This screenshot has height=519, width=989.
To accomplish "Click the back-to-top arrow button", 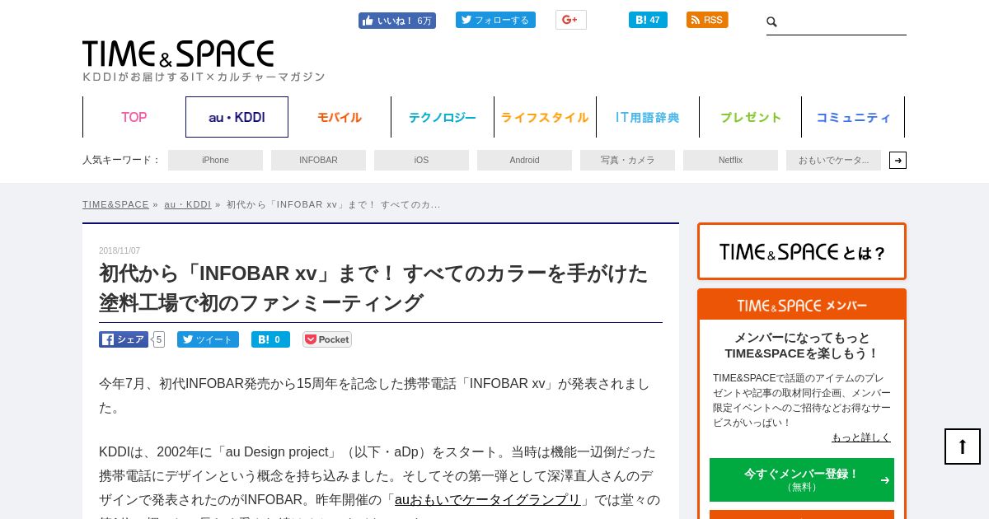I will tap(963, 447).
